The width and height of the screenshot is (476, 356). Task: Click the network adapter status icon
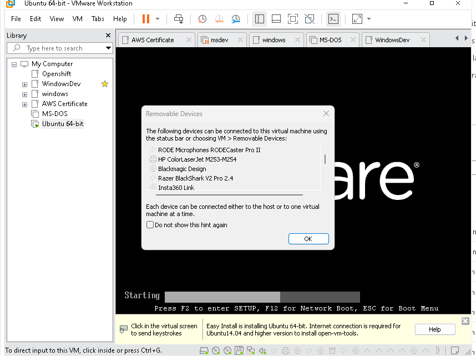pos(250,350)
